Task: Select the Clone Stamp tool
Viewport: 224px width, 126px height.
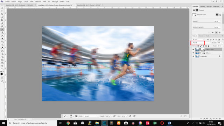Action: click(2, 33)
